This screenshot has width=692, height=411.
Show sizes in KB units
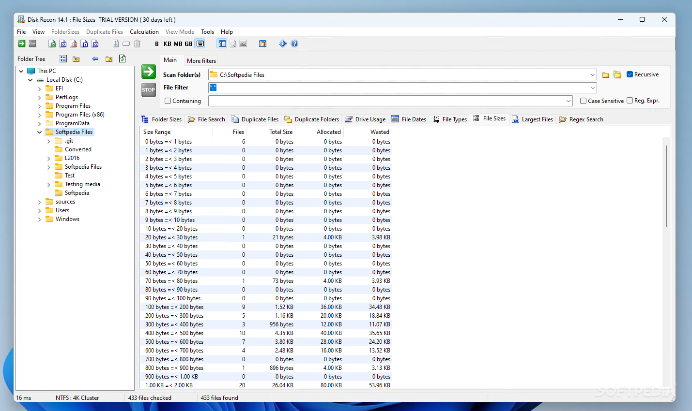click(168, 44)
